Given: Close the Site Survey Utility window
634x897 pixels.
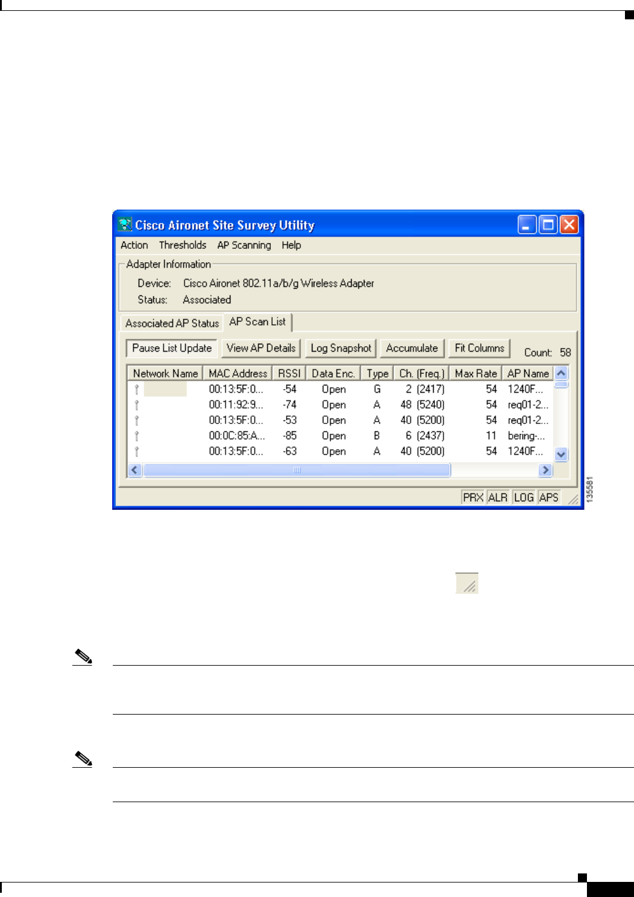Looking at the screenshot, I should tap(569, 225).
